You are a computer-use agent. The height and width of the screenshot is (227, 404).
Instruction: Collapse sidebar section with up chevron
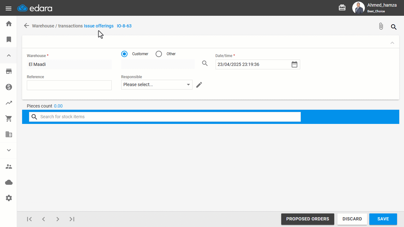coord(9,55)
